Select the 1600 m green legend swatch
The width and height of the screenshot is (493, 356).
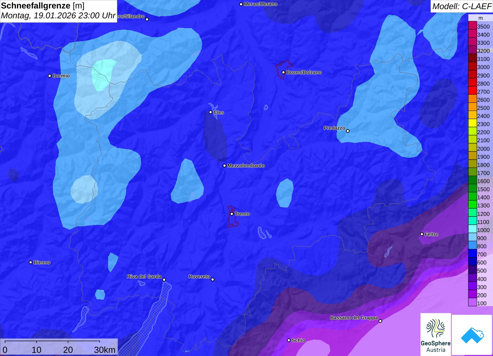tap(473, 181)
